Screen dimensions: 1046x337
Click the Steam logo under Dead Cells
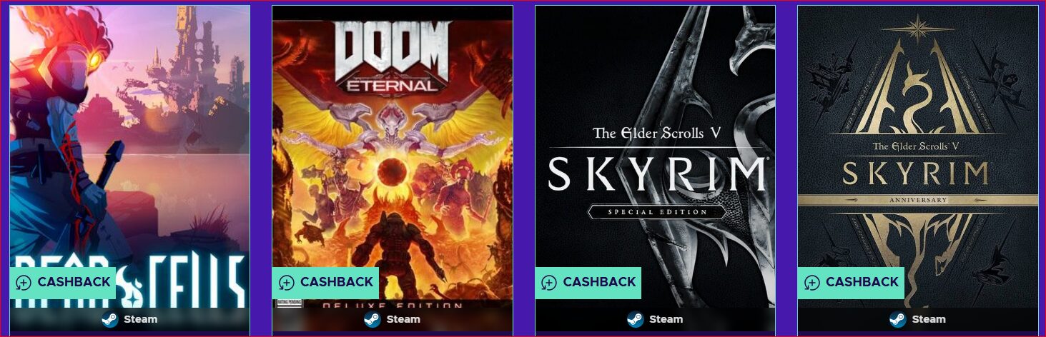[109, 319]
